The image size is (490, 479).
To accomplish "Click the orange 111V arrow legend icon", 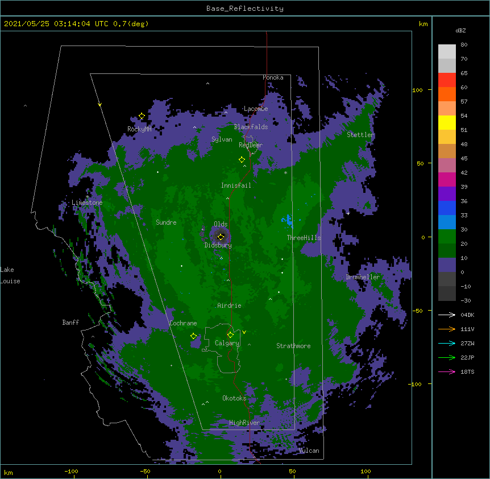I will coord(447,329).
